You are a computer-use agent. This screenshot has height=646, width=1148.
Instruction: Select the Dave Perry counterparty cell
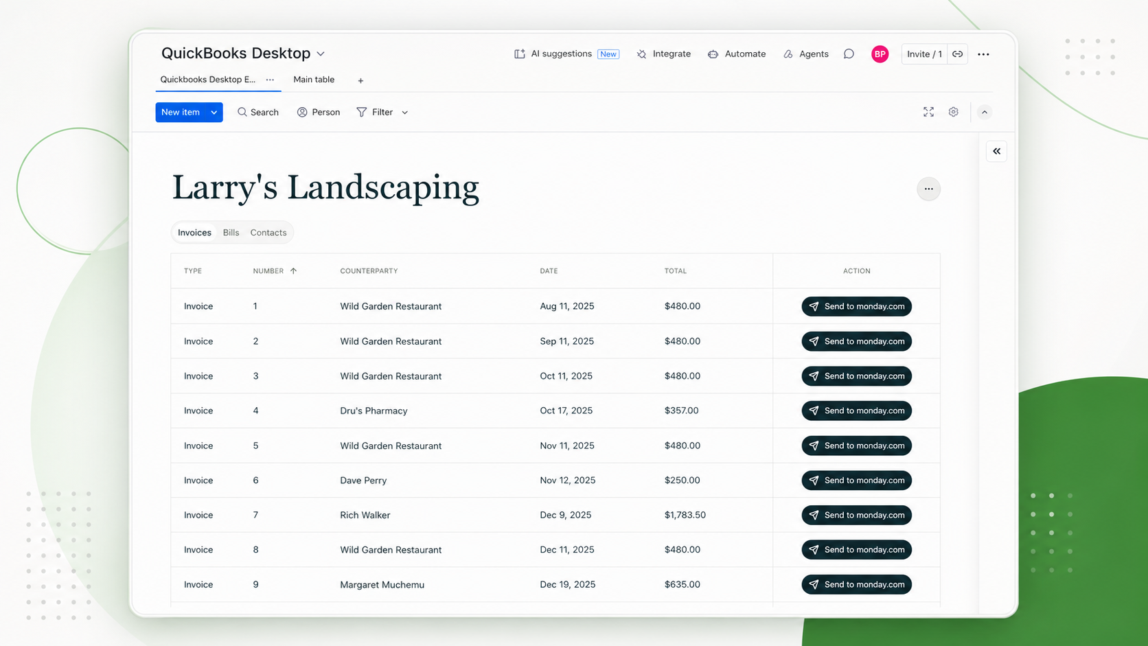pos(363,481)
